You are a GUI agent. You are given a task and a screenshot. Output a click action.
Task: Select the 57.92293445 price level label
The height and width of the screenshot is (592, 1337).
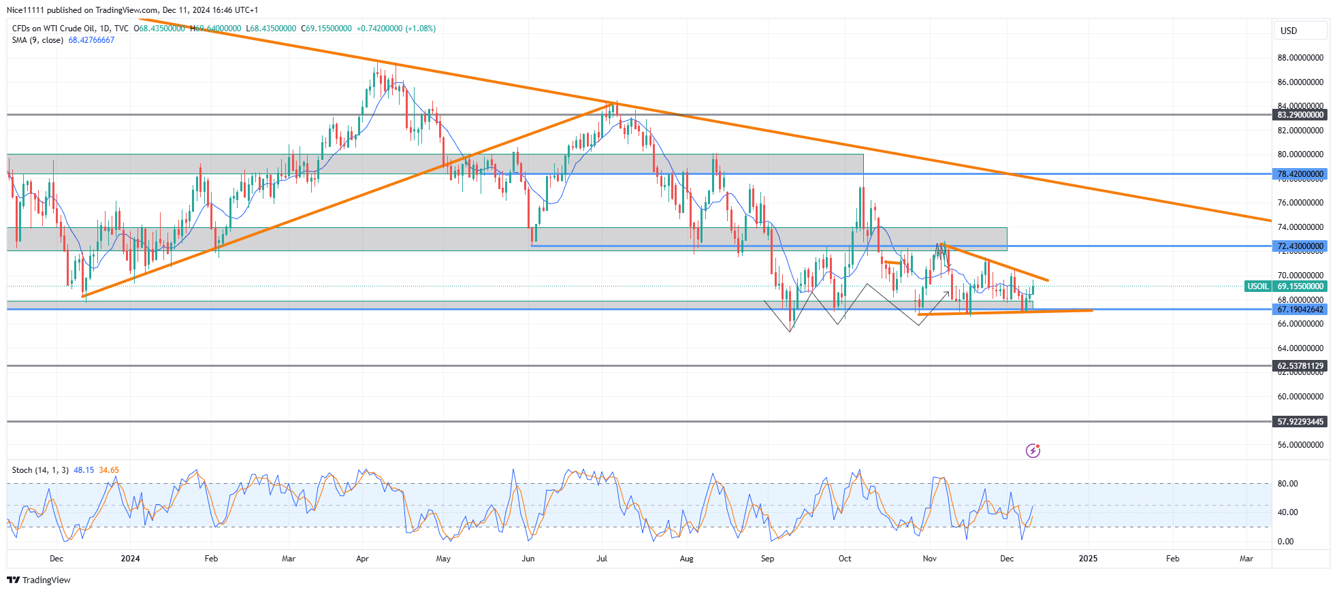point(1300,422)
